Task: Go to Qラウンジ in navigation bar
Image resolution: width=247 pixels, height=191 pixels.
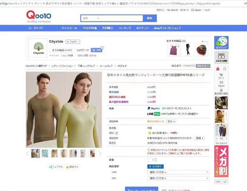Action: coord(142,28)
